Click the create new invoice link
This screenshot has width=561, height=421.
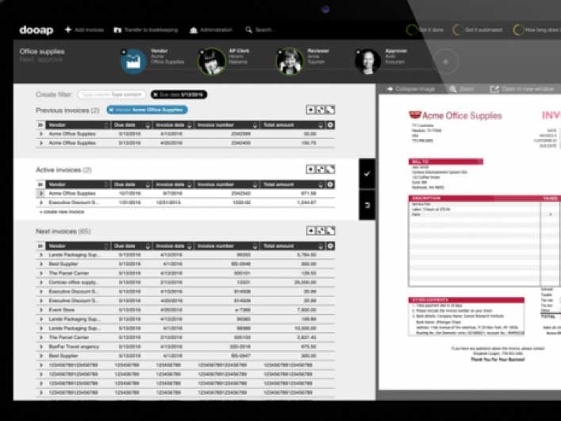point(61,212)
